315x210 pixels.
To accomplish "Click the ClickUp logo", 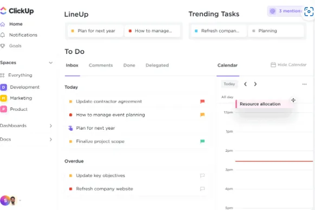I will (x=17, y=11).
